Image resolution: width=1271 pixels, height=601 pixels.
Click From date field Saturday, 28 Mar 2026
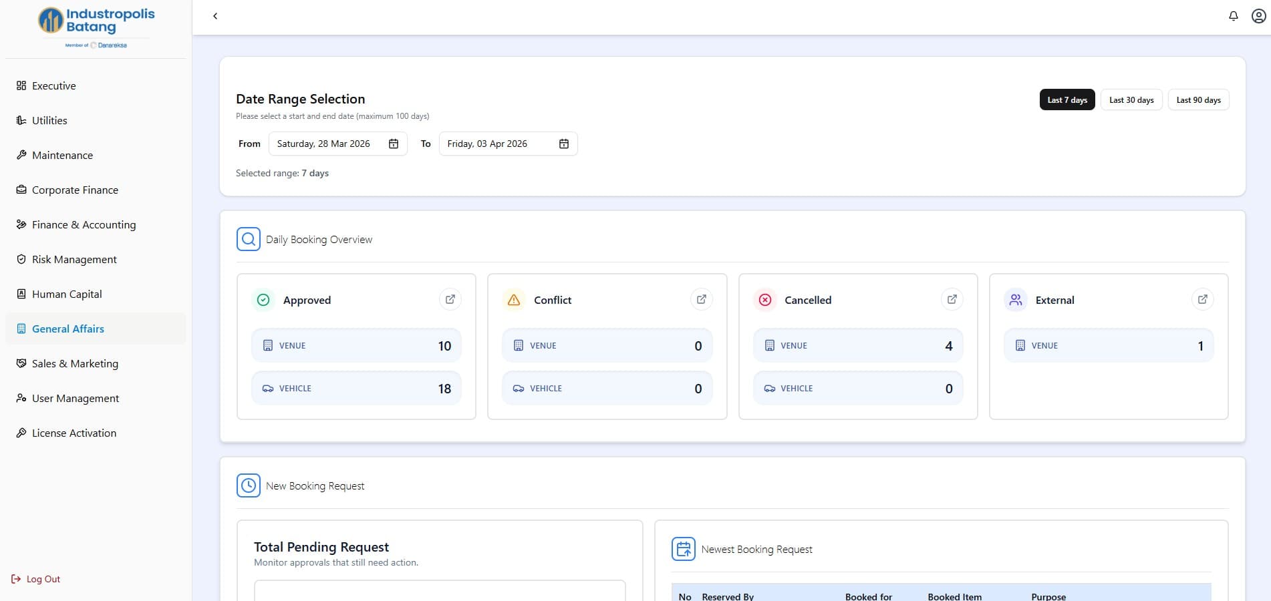point(337,144)
